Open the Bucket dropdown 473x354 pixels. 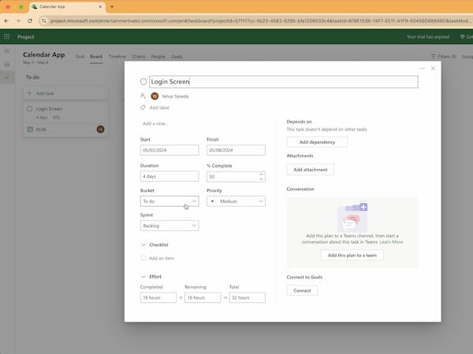pyautogui.click(x=169, y=201)
